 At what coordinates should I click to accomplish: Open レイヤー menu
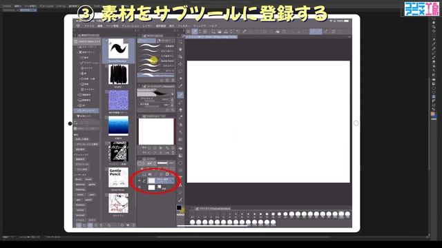[x=147, y=26]
